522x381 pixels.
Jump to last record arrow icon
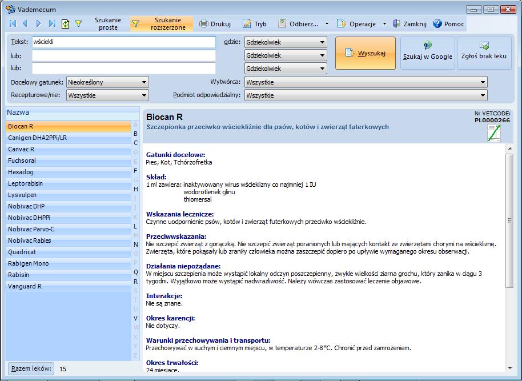click(x=52, y=23)
